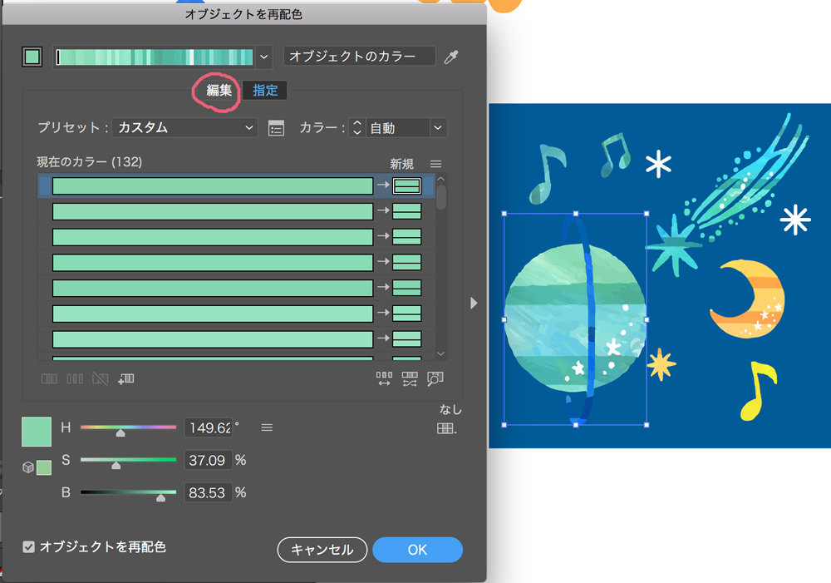831x583 pixels.
Task: Confirm with the OK button
Action: point(418,550)
